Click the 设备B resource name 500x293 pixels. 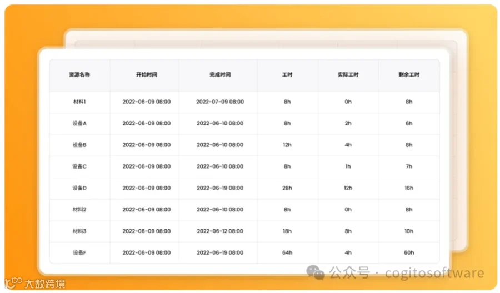(x=79, y=145)
